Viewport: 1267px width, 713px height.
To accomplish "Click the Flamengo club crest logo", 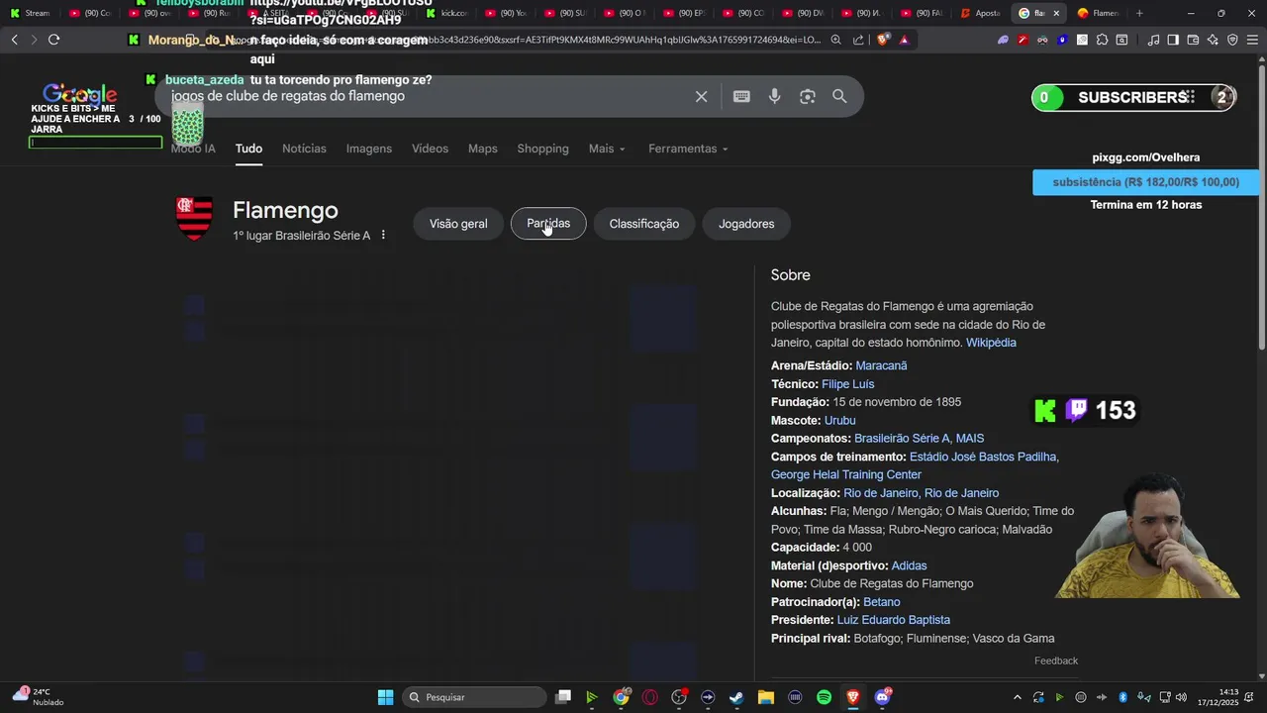I will tap(194, 218).
